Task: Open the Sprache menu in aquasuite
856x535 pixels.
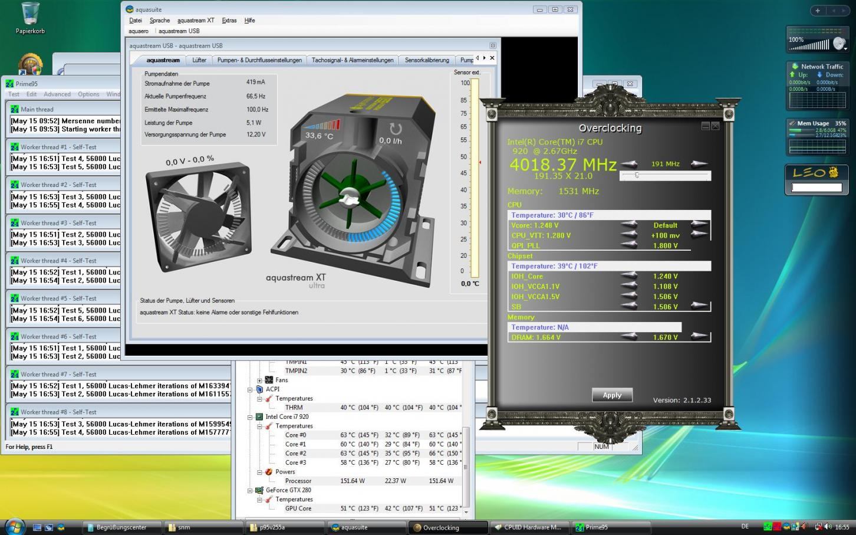Action: [159, 21]
